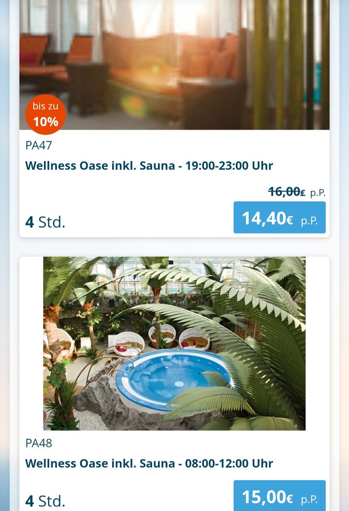Tap the 'p.P.' text beside the 16,00€ price
Image resolution: width=349 pixels, height=511 pixels.
point(317,193)
